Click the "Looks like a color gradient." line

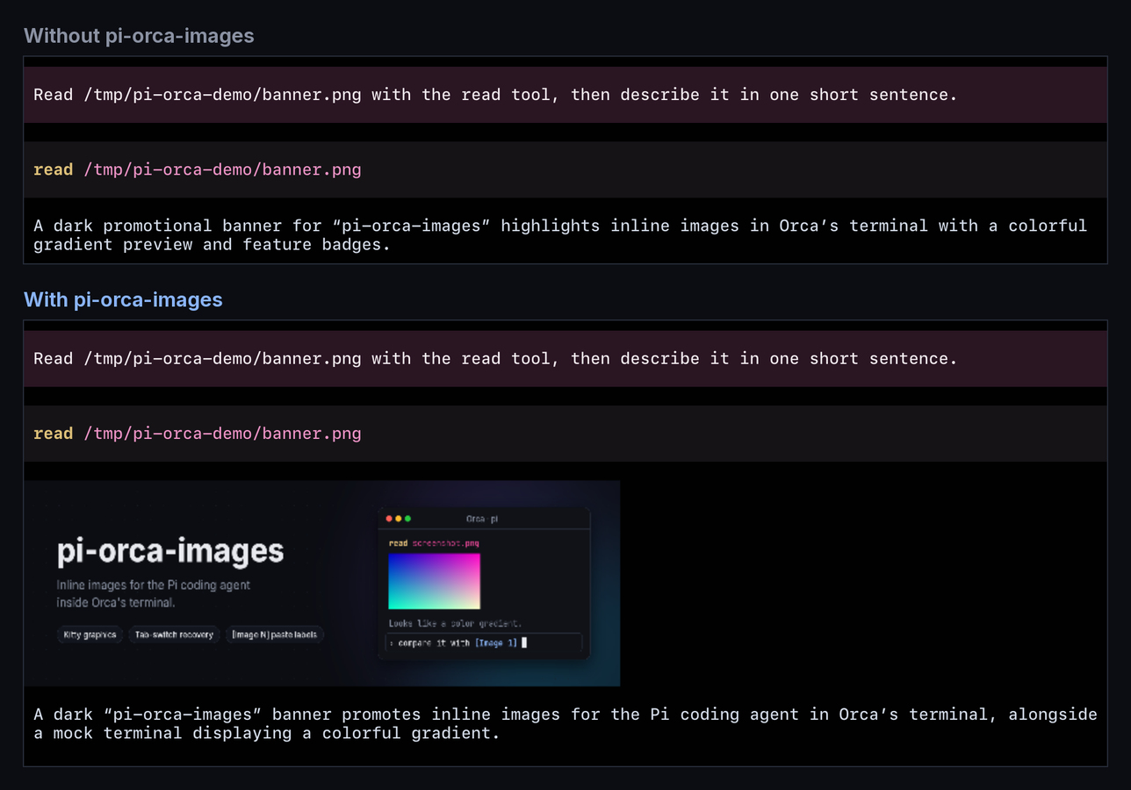pyautogui.click(x=455, y=623)
